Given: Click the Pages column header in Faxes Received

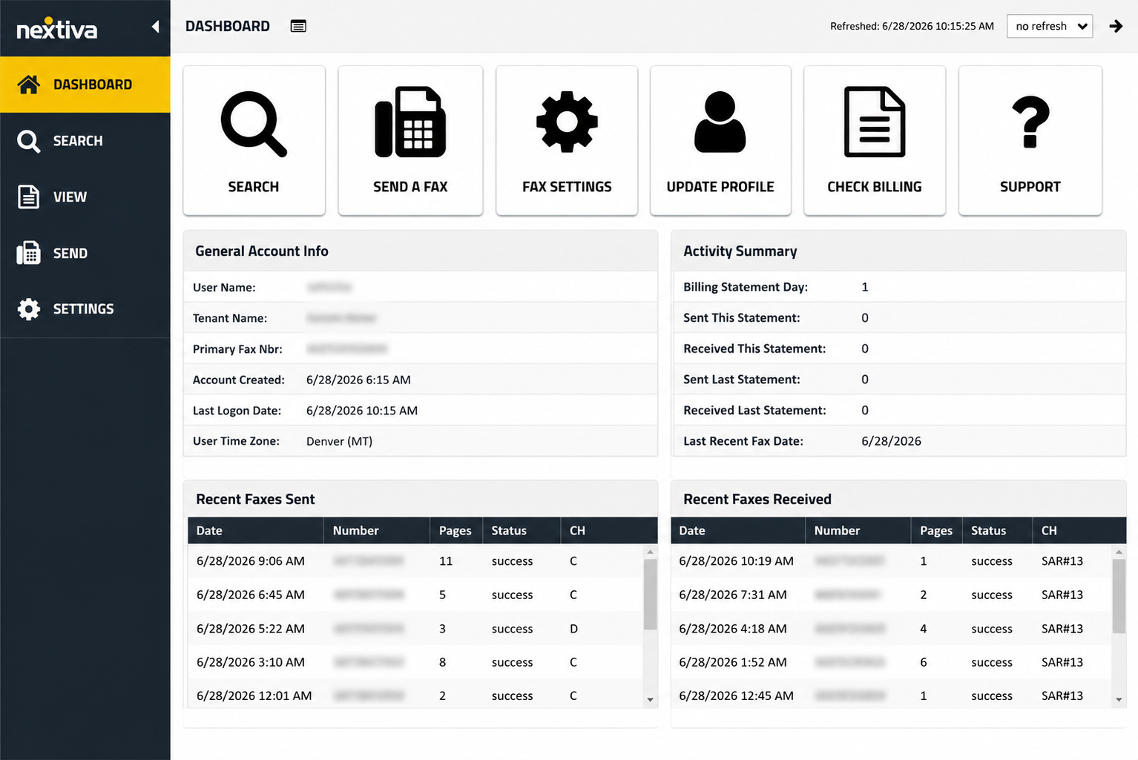Looking at the screenshot, I should [x=937, y=531].
